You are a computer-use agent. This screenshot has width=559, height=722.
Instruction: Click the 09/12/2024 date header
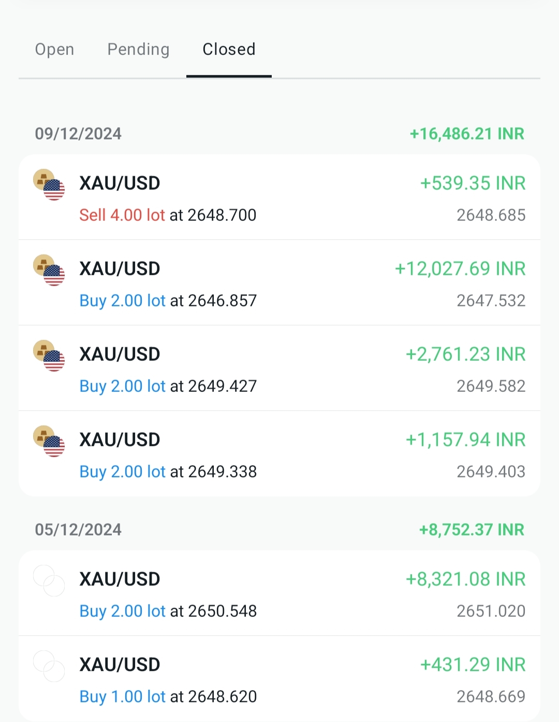pos(78,134)
